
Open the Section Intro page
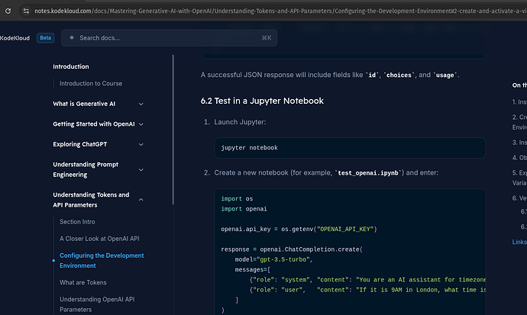tap(77, 221)
